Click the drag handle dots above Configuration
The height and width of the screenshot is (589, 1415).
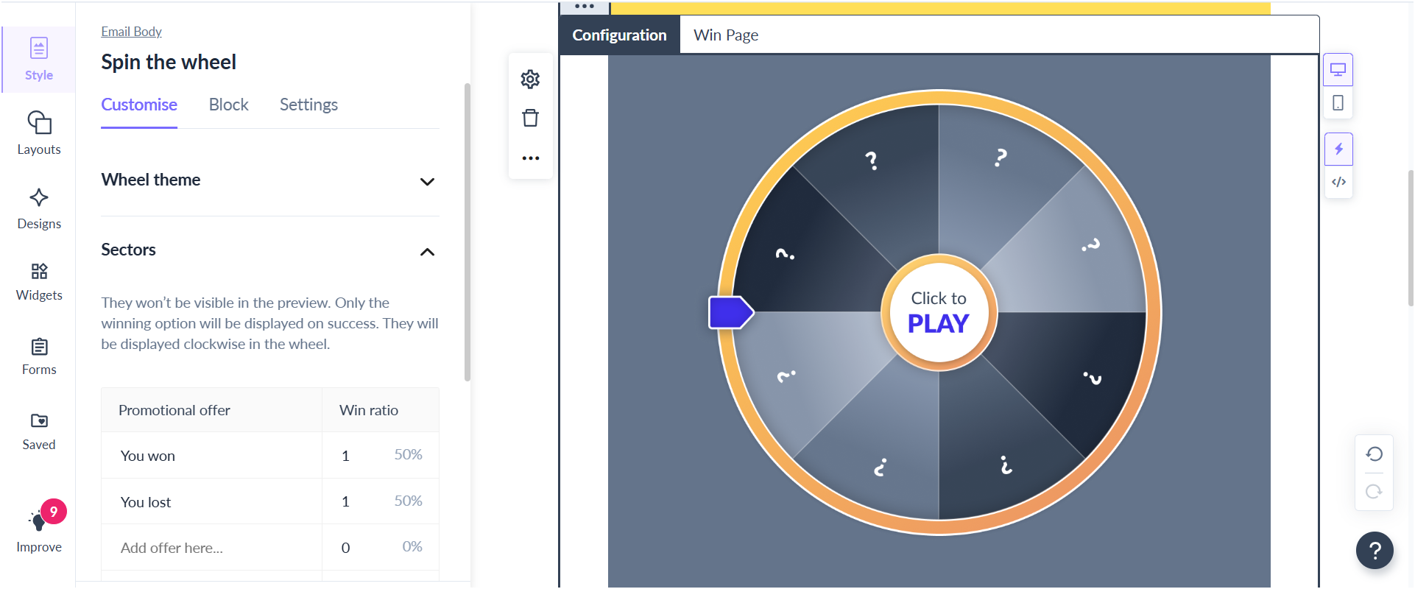click(585, 7)
